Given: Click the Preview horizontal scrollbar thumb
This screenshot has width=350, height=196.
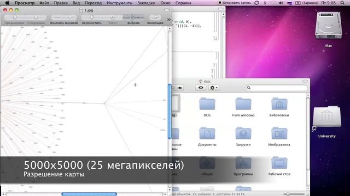Looking at the screenshot, I should [x=89, y=194].
